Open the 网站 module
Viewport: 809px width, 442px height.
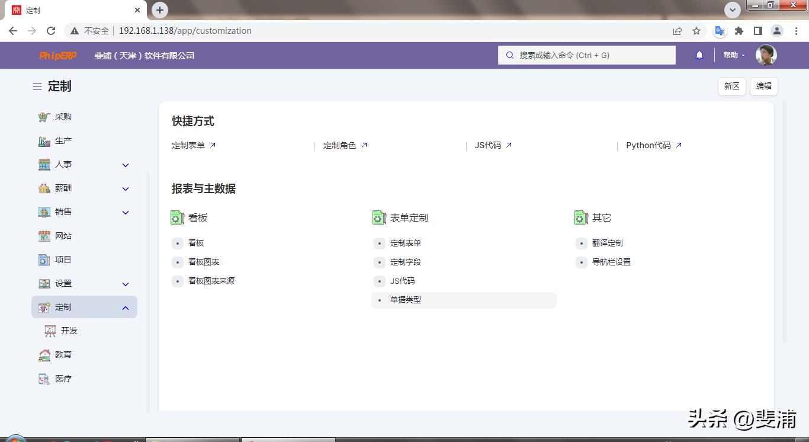(63, 236)
